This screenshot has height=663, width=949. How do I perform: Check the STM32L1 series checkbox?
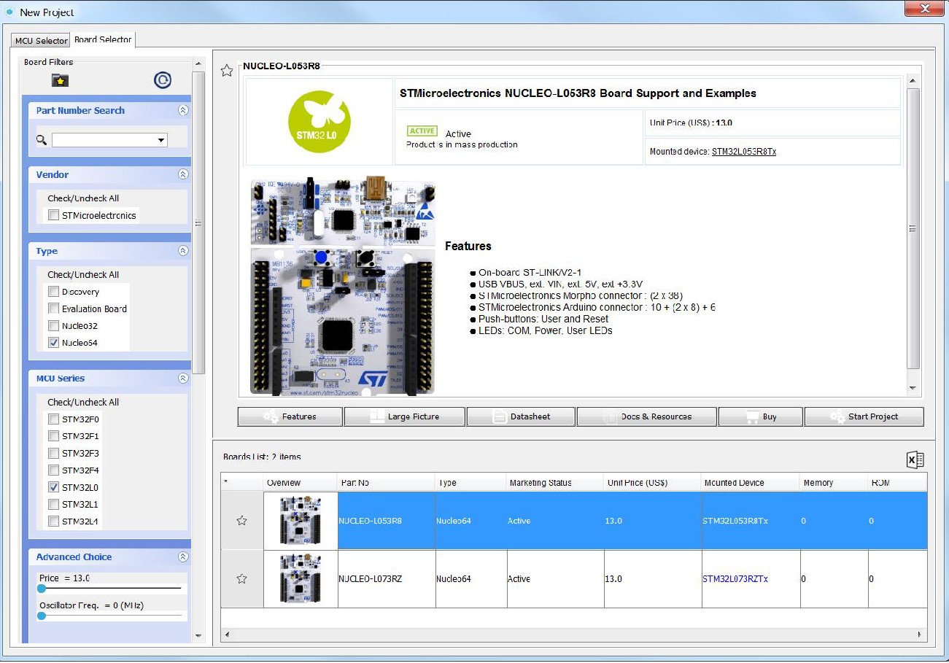tap(53, 504)
